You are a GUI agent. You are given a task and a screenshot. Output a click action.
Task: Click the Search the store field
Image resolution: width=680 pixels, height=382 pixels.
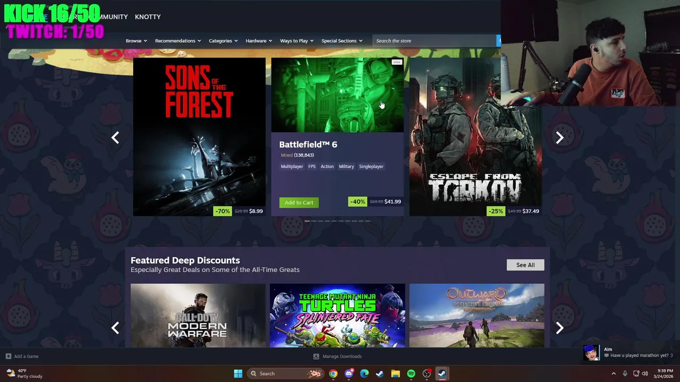coord(435,41)
